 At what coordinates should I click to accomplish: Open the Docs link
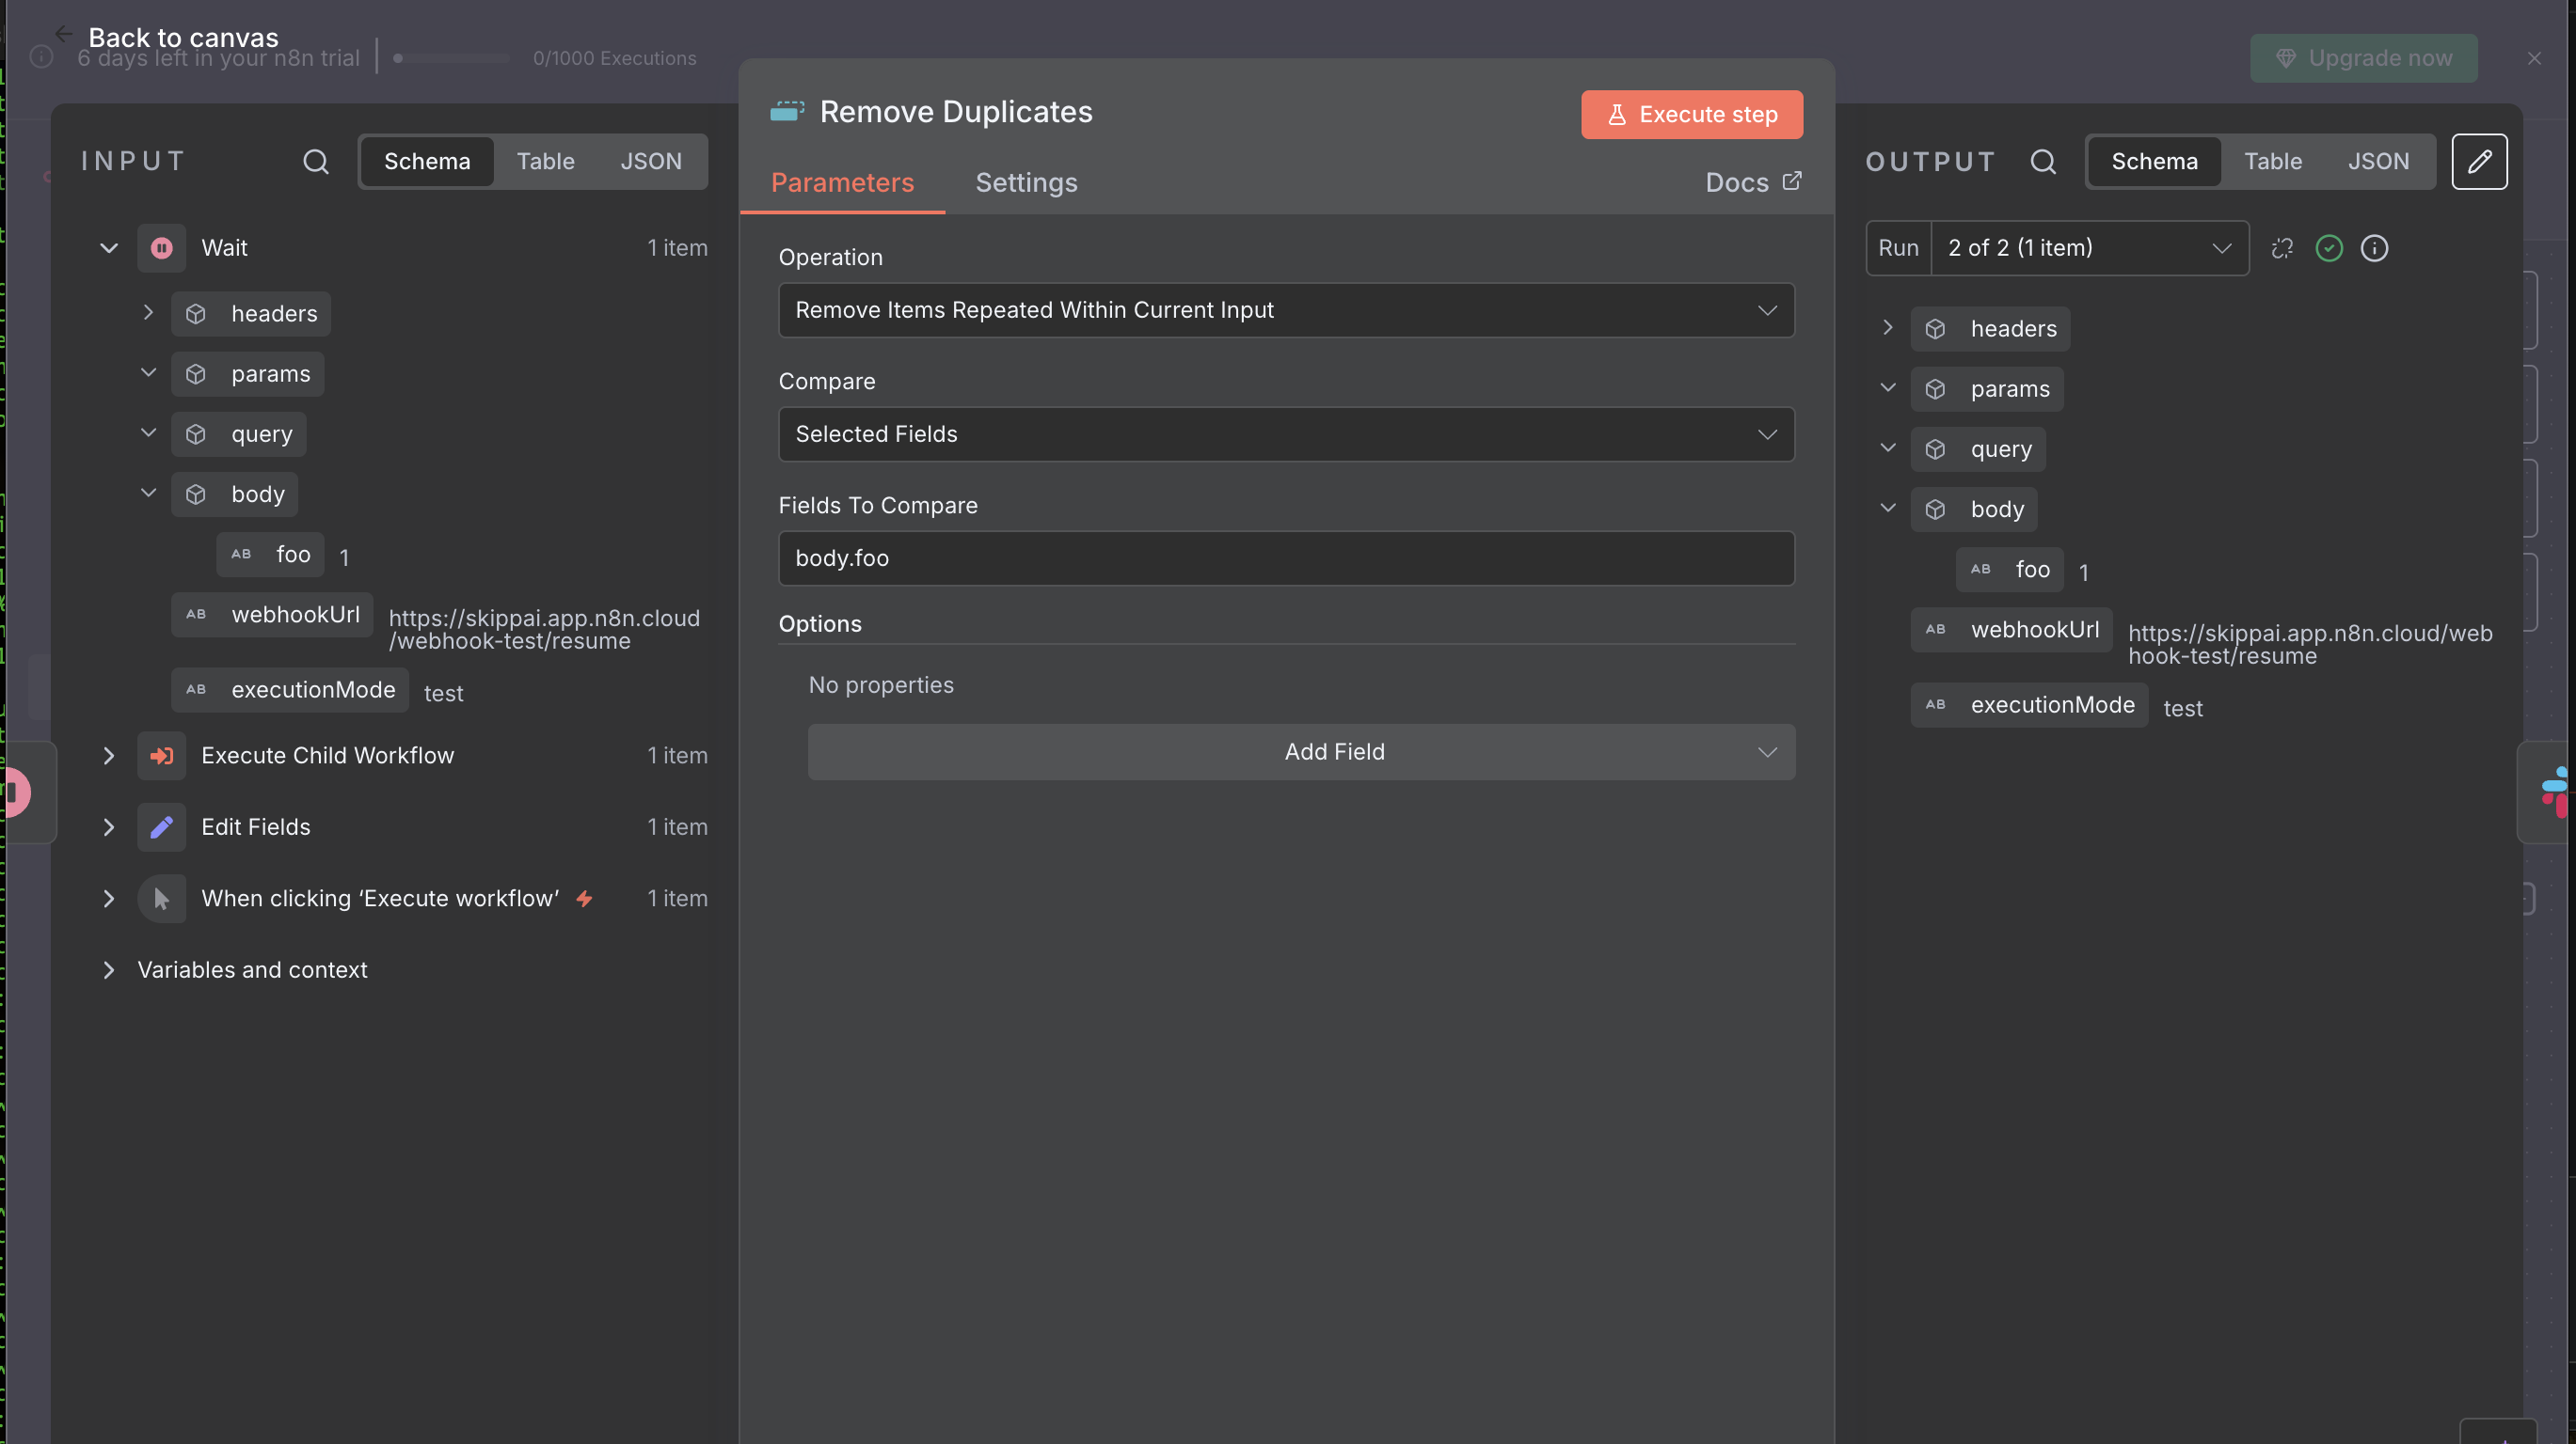[x=1752, y=183]
